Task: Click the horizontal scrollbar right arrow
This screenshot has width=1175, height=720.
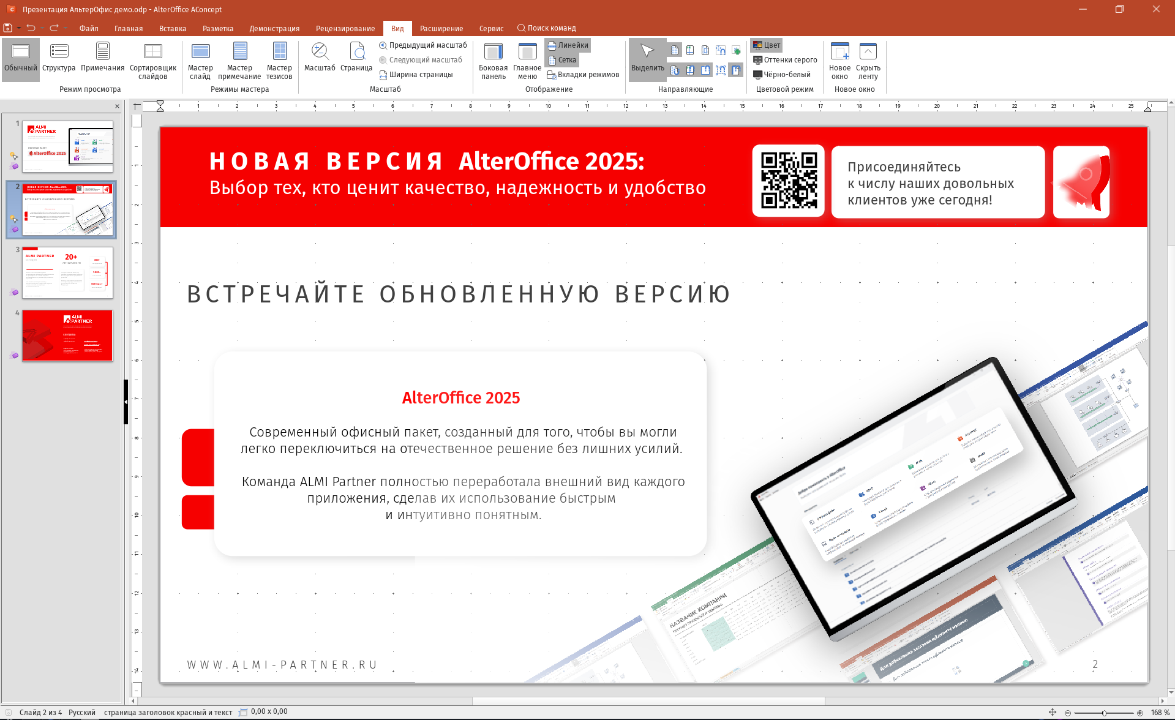Action: pos(1162,701)
